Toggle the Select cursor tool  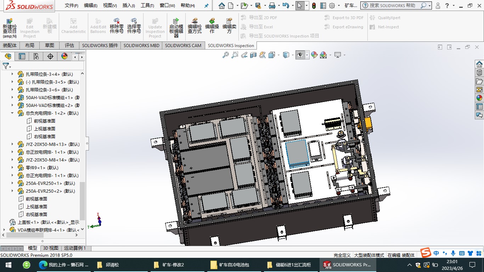pos(300,6)
